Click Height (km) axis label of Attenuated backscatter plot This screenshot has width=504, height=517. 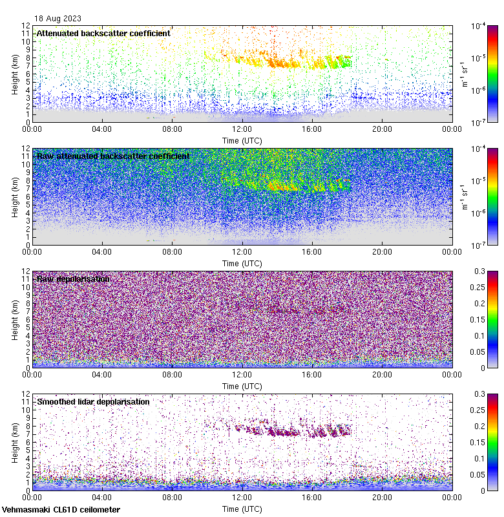15,74
